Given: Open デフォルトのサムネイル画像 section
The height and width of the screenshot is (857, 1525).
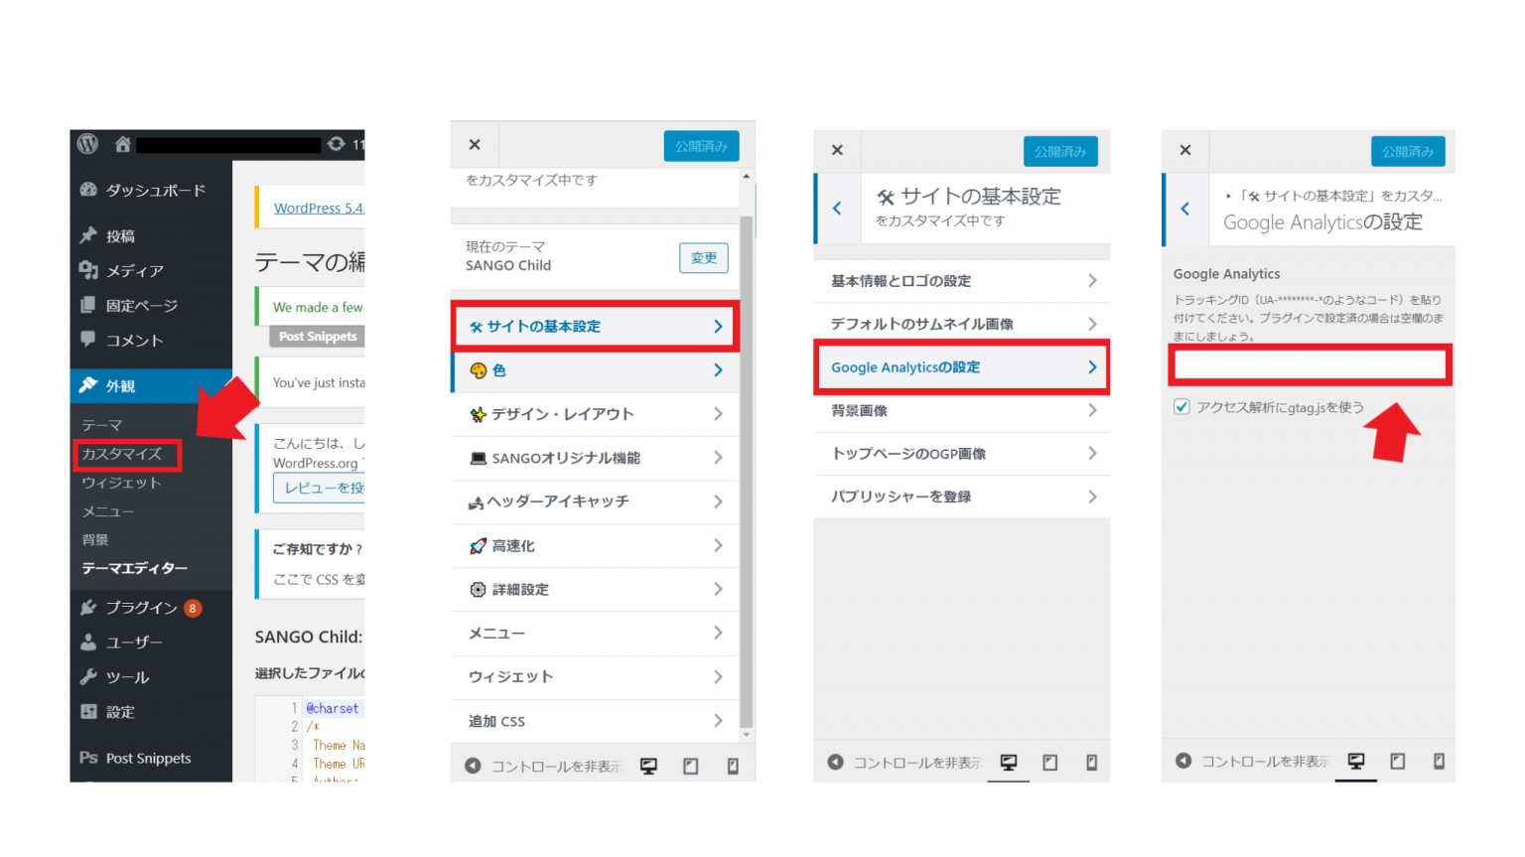Looking at the screenshot, I should pos(961,324).
